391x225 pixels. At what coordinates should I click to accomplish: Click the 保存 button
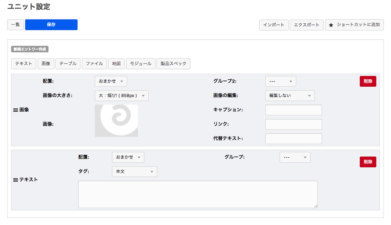[51, 25]
